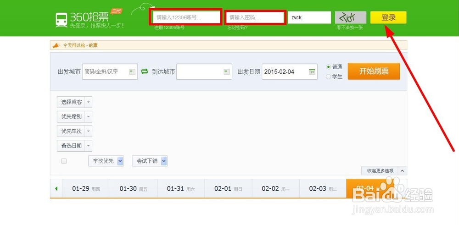The width and height of the screenshot is (459, 225).
Task: Click the yellow 登录 button
Action: [x=388, y=17]
